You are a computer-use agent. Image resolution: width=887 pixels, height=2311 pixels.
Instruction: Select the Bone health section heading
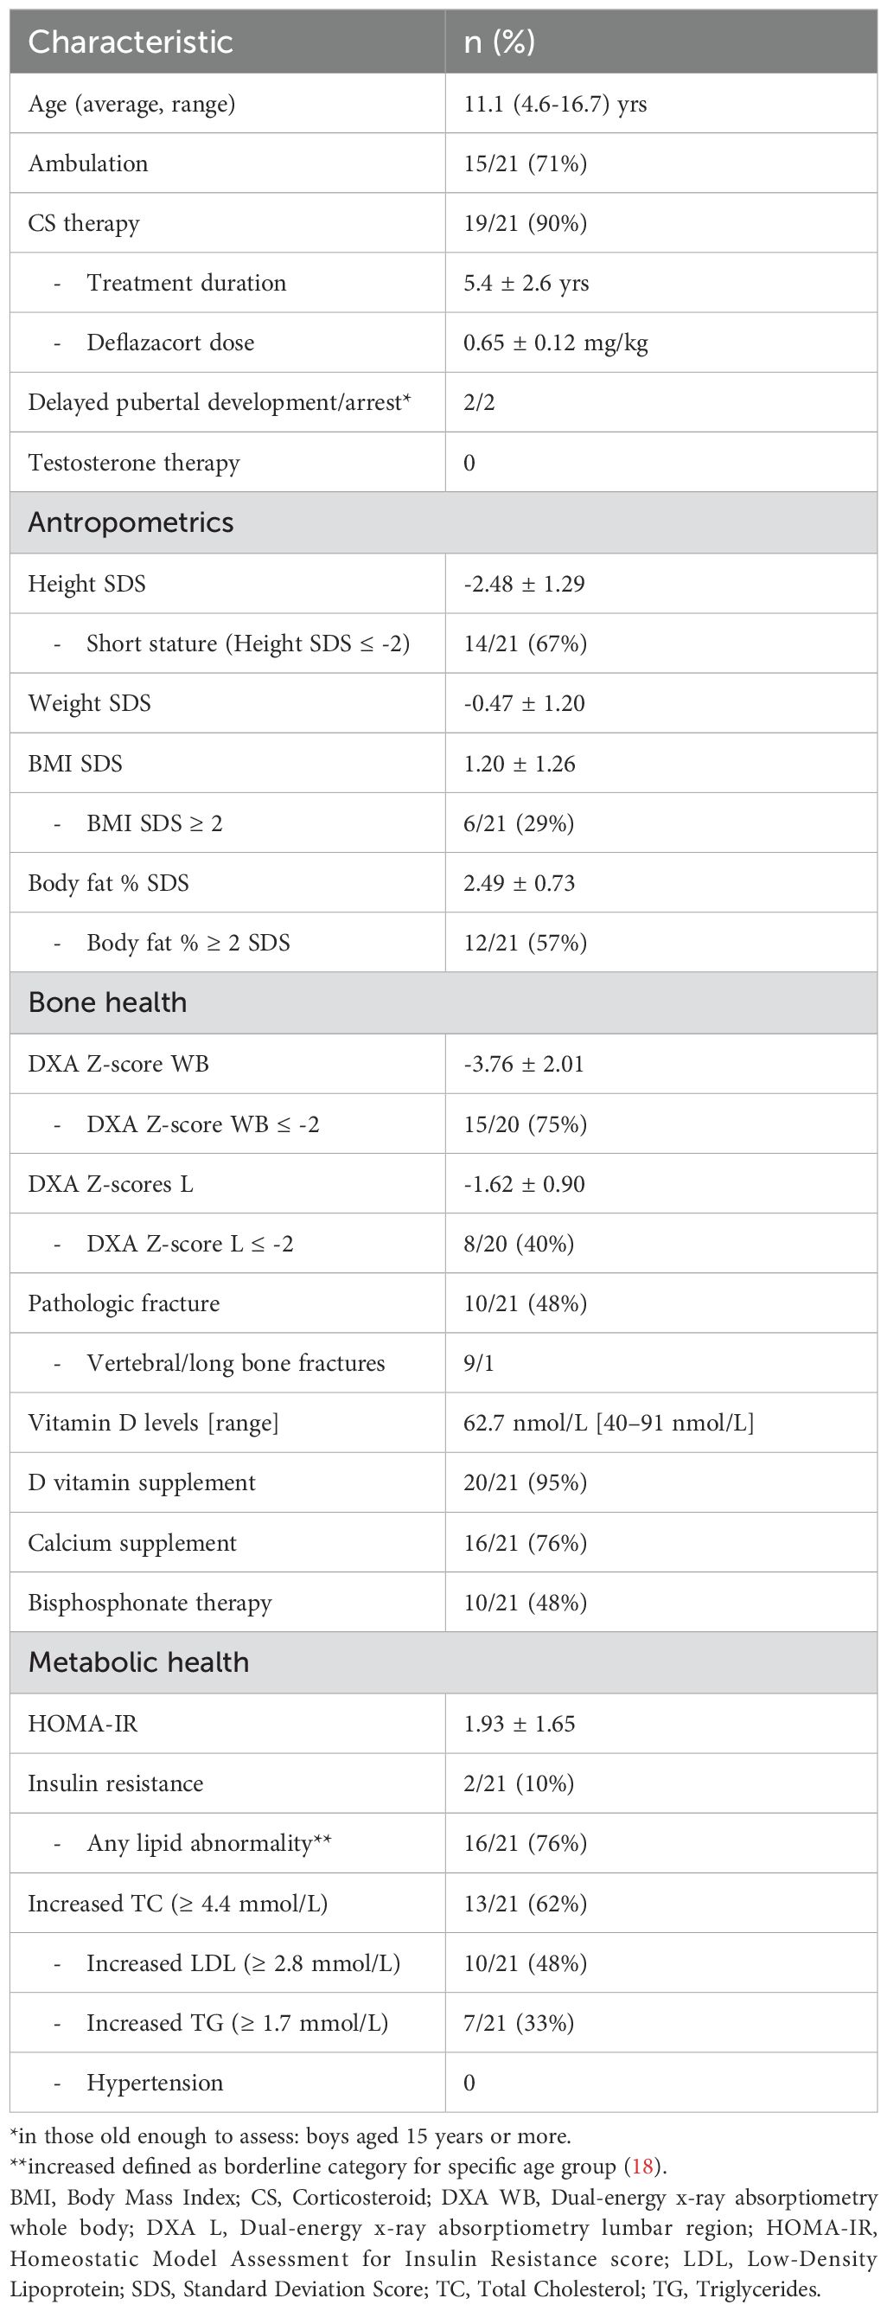[x=107, y=1002]
